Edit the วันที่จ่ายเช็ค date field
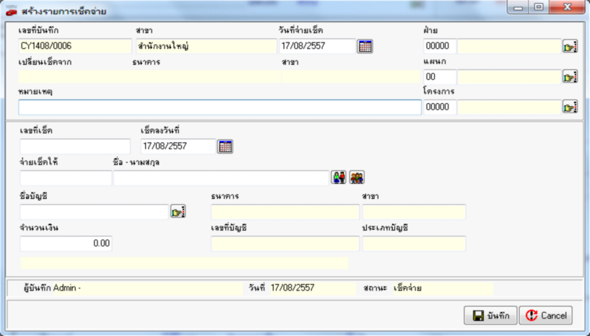This screenshot has width=590, height=336. (x=317, y=46)
